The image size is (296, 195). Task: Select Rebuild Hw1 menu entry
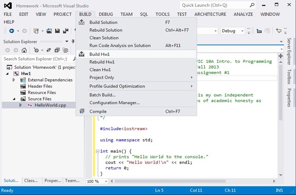click(x=136, y=62)
